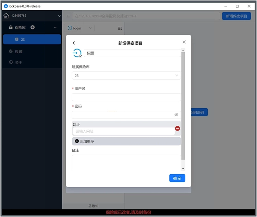This screenshot has height=217, width=257.
Task: Add a new vault with plus icon
Action: point(33,27)
